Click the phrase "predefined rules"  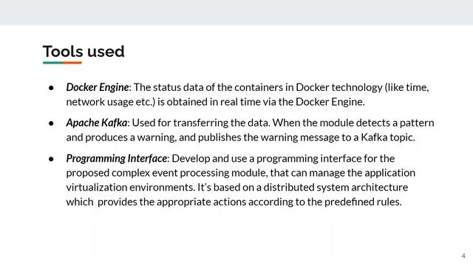363,202
